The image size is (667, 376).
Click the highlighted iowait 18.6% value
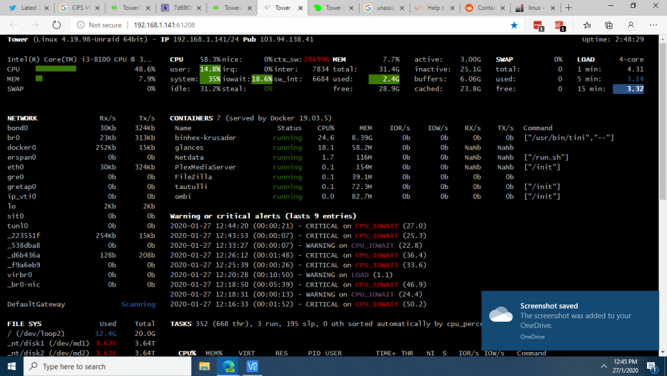(262, 79)
